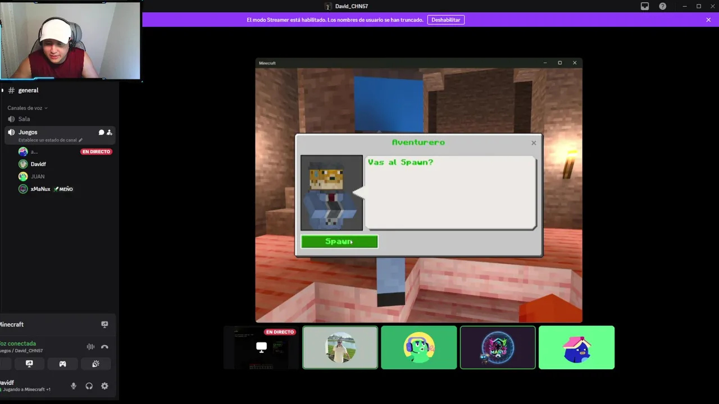Click 'Establece un estado de canal' text
The width and height of the screenshot is (719, 404).
coord(48,140)
